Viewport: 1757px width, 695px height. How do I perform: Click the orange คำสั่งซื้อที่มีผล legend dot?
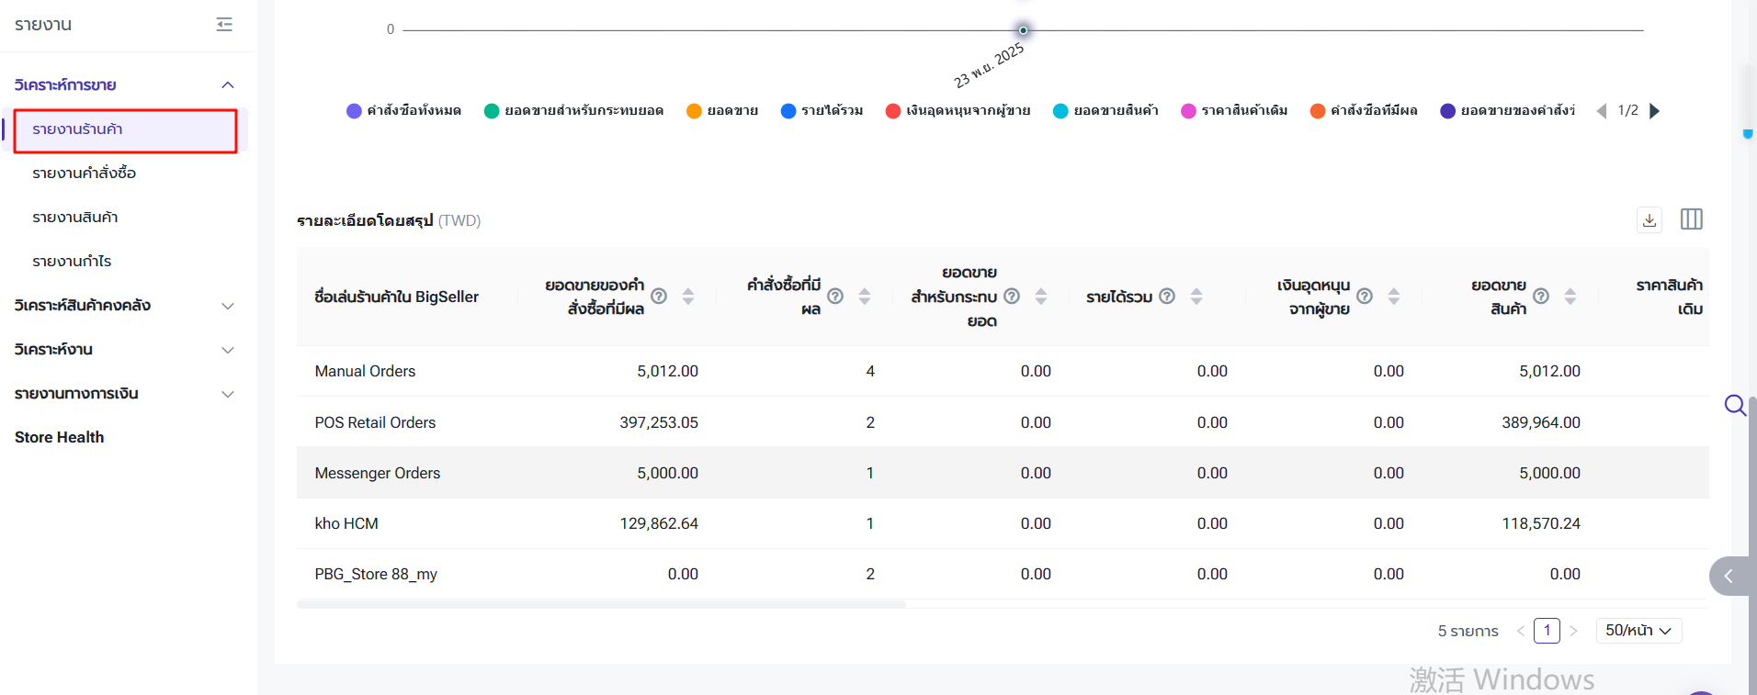click(1317, 111)
